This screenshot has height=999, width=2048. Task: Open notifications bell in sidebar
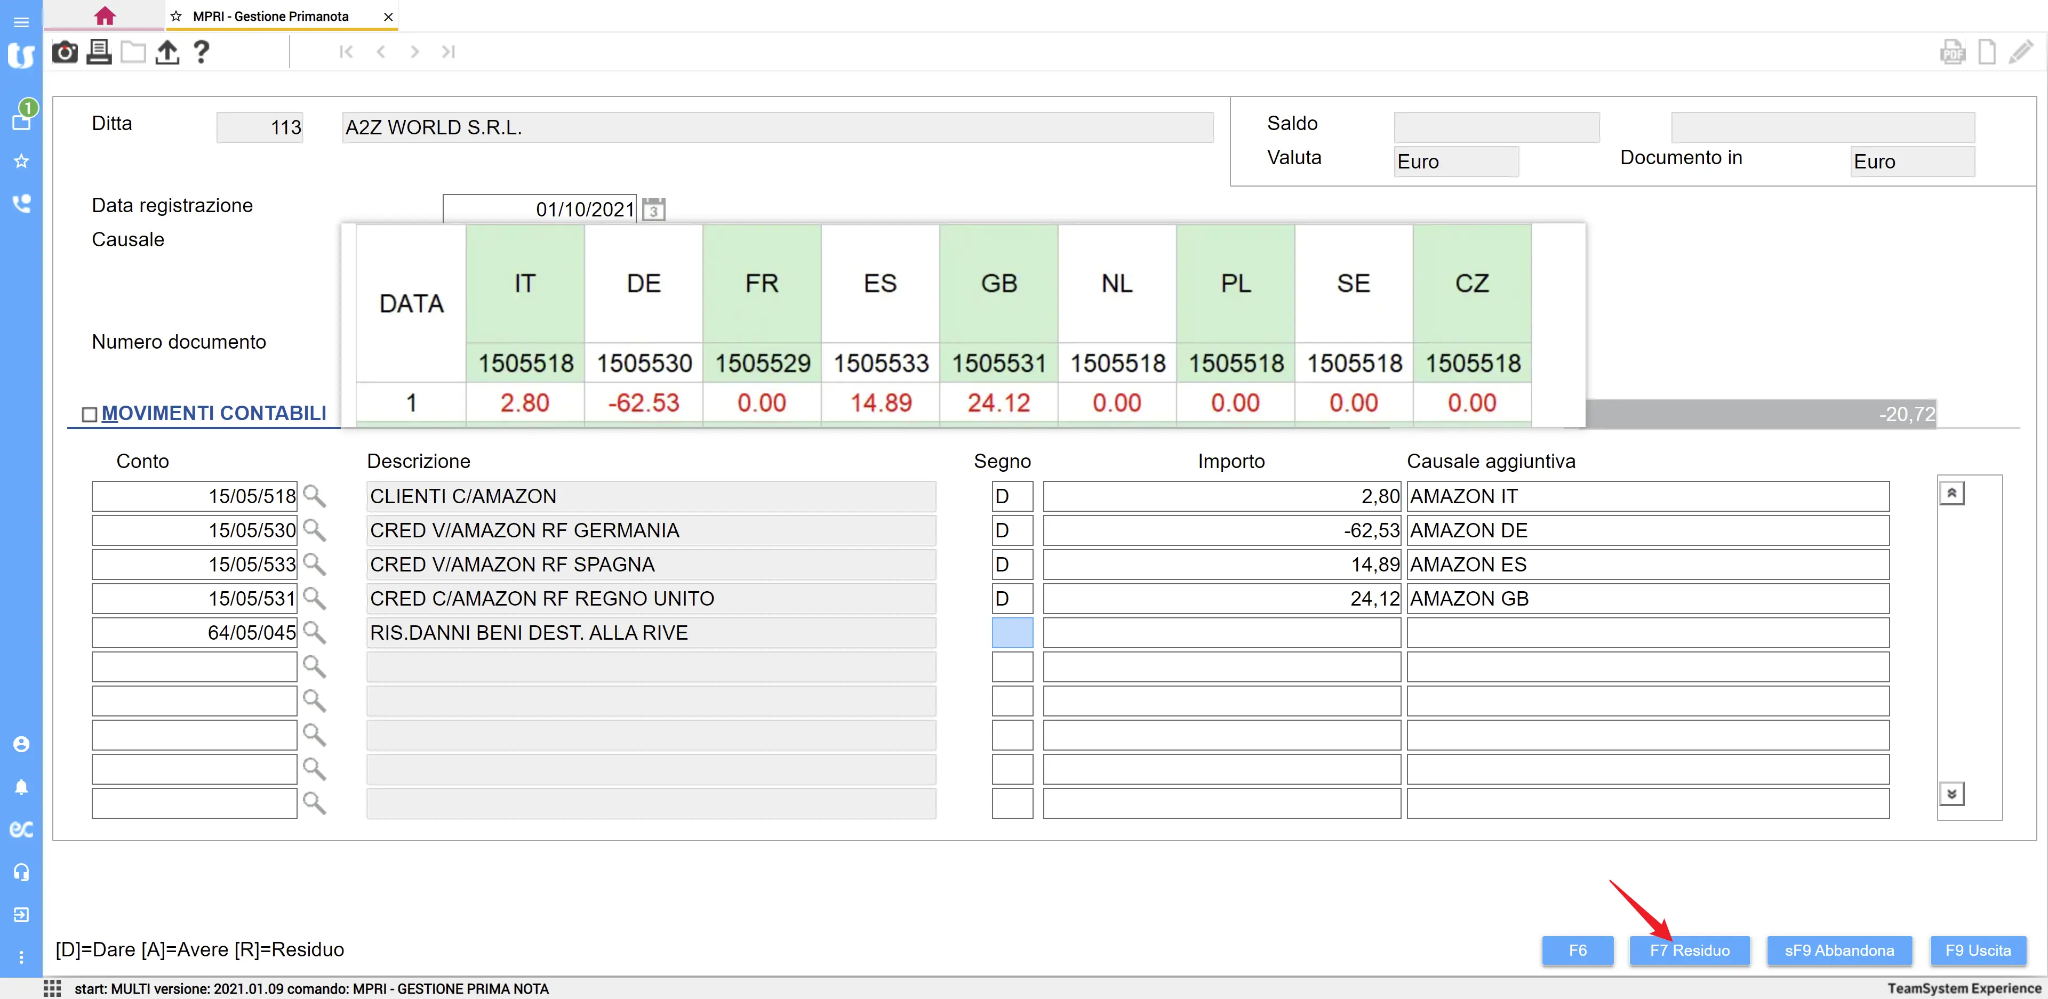(21, 787)
